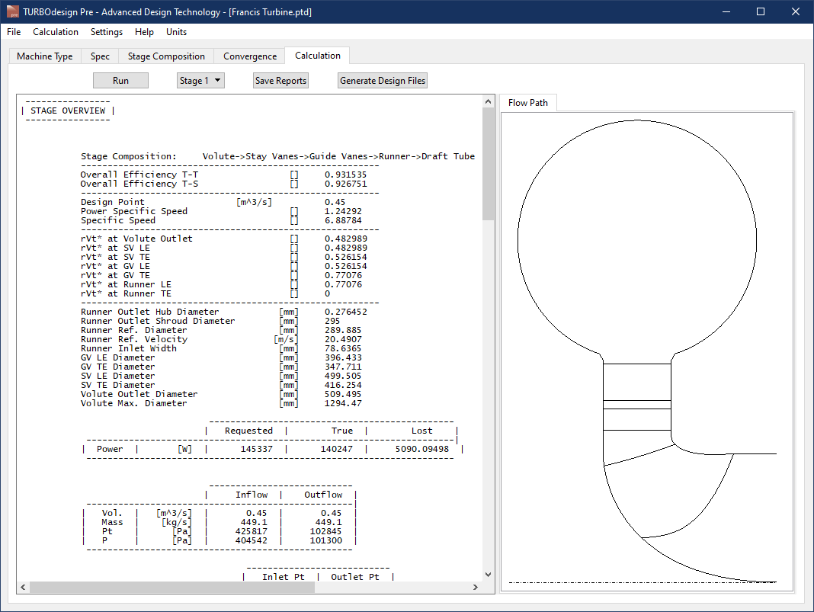
Task: Switch to the Machine Type tab
Action: coord(44,56)
